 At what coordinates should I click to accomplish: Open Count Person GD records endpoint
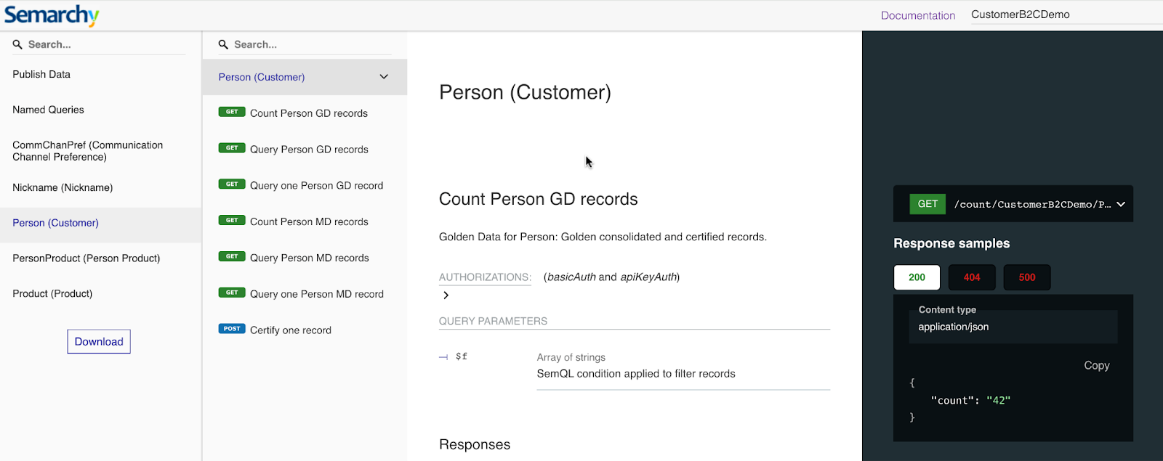tap(308, 113)
